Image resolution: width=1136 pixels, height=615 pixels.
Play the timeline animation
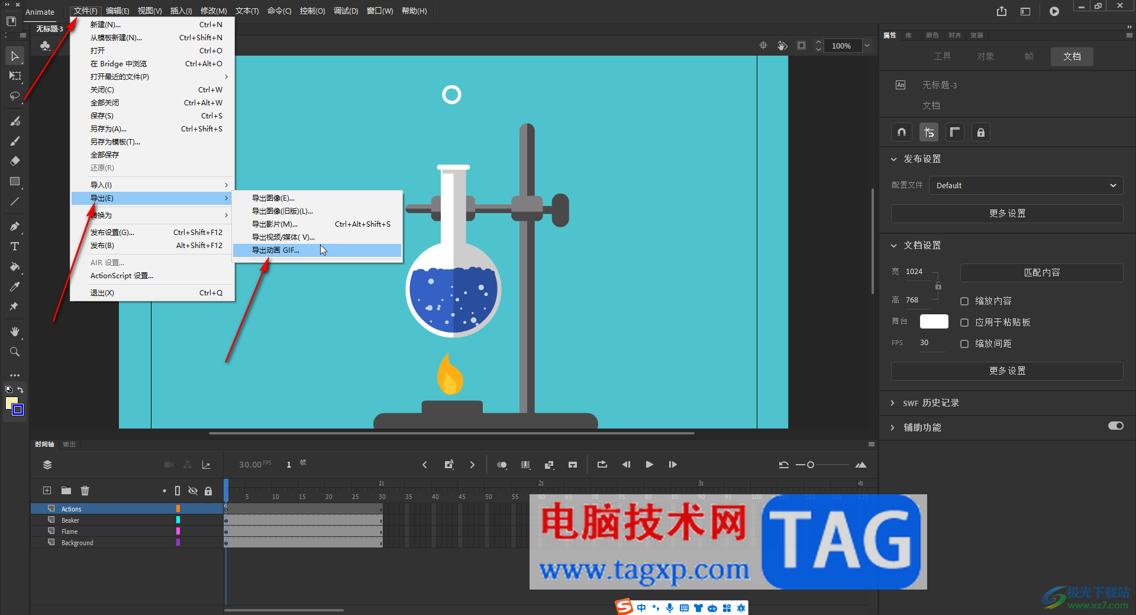pyautogui.click(x=650, y=465)
